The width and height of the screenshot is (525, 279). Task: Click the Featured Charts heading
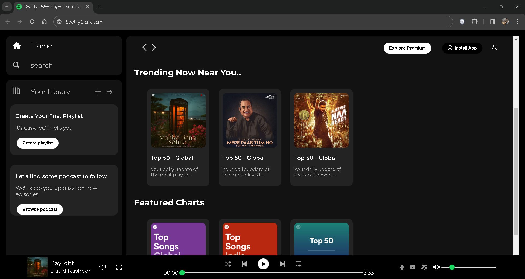(169, 203)
